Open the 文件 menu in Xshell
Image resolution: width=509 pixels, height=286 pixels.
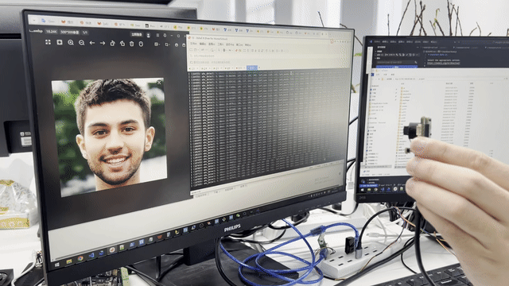193,43
